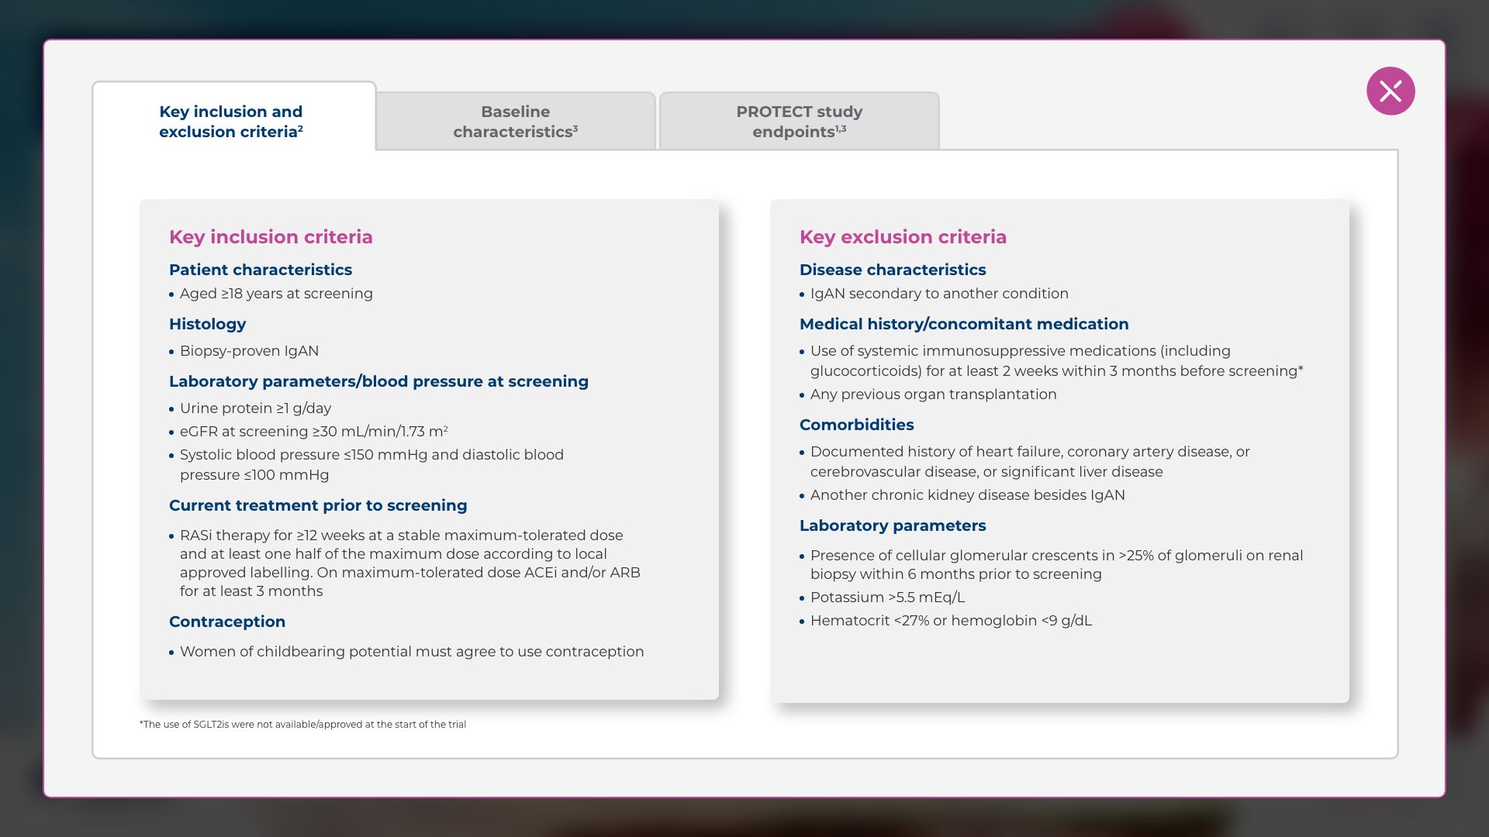Click the Disease characteristics subheading
The image size is (1489, 837).
click(893, 270)
